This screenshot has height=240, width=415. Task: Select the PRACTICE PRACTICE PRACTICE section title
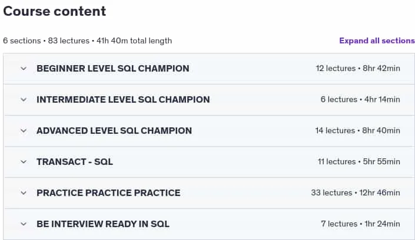coord(108,193)
